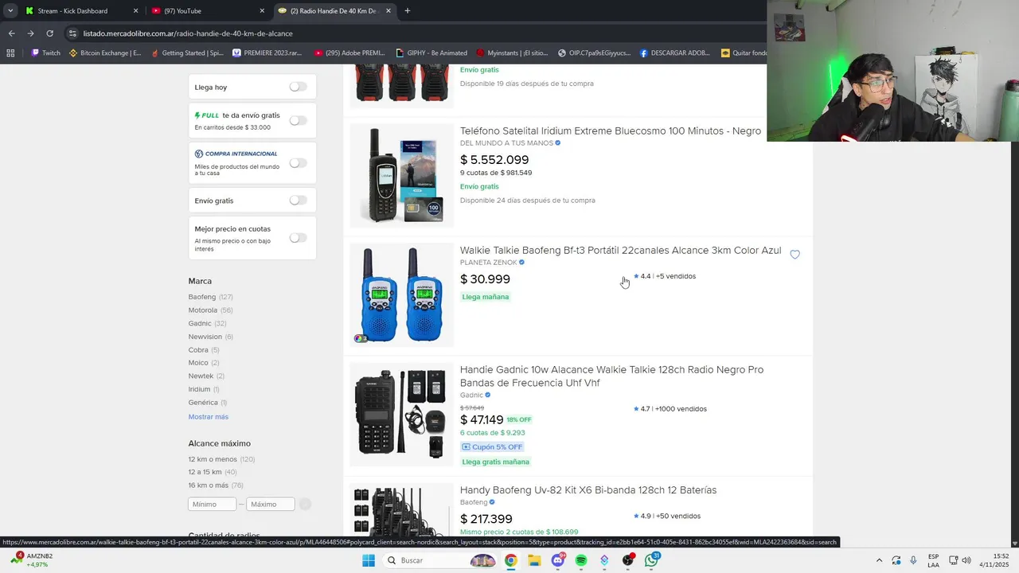The width and height of the screenshot is (1019, 573).
Task: Open the GIPHY - Be Animated bookmark
Action: coord(431,53)
